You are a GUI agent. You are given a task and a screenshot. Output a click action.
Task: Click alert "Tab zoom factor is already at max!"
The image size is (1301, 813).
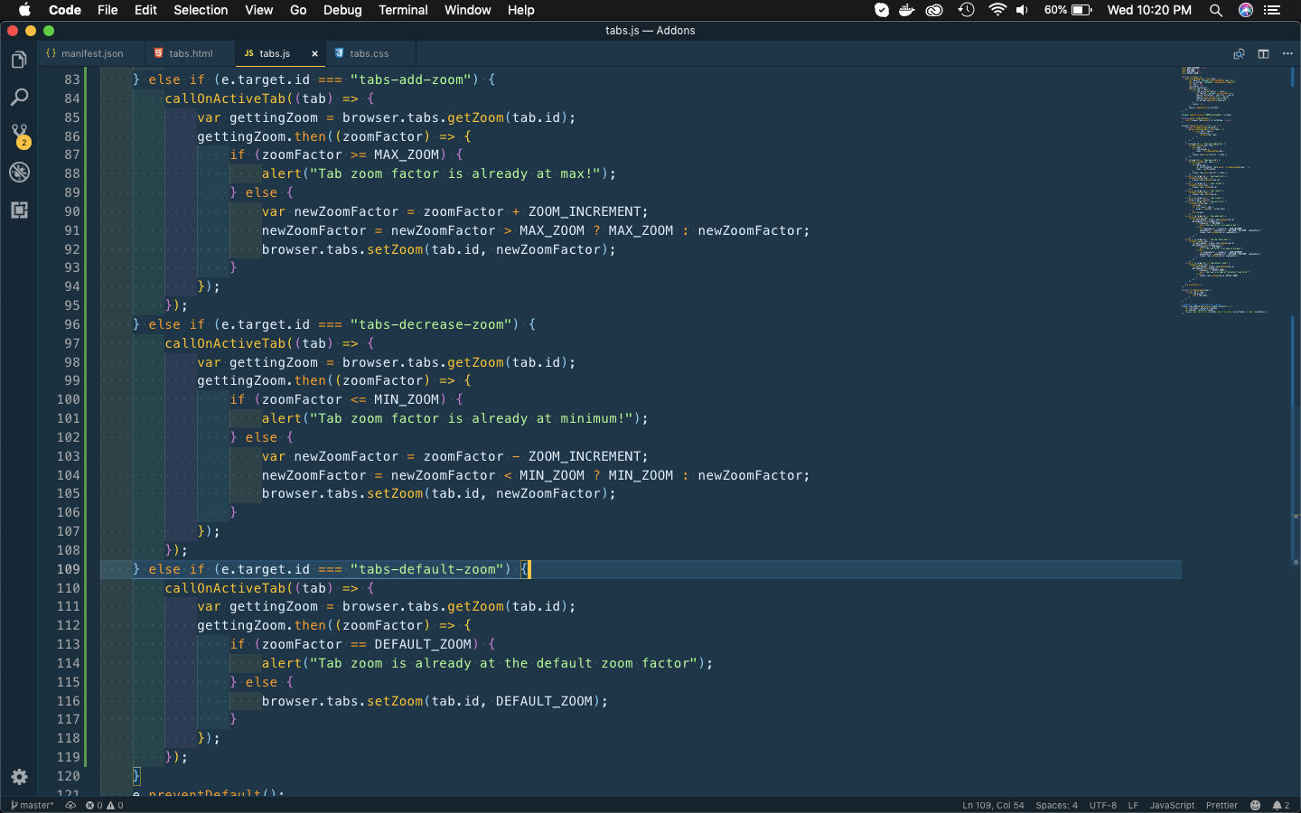click(x=439, y=173)
